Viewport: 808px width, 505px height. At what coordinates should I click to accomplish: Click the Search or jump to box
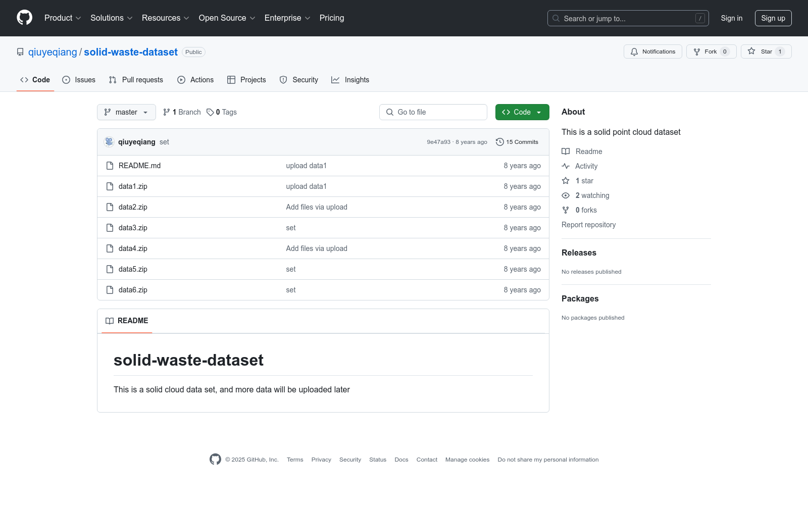628,18
